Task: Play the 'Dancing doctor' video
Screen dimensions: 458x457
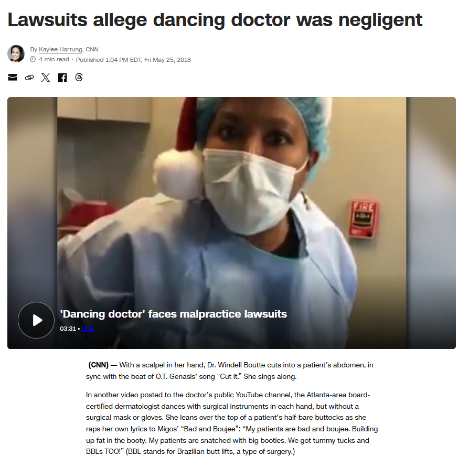Action: (36, 320)
